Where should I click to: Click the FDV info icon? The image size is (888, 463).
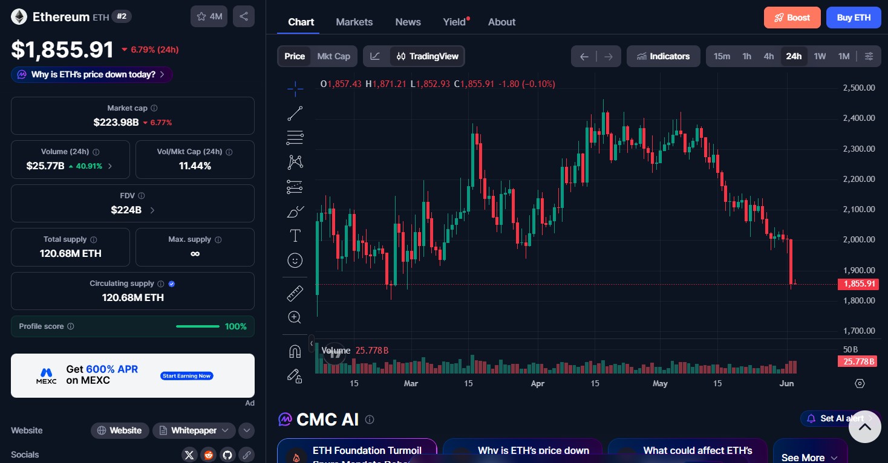click(141, 196)
